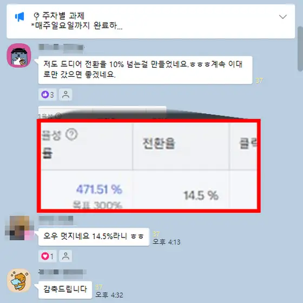Select the 감축드립니다 message bubble
Image resolution: width=303 pixels, height=303 pixels.
(65, 289)
